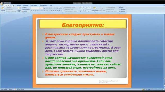Switch to the Insert (Вставка) tab
This screenshot has width=165, height=92.
point(13,5)
